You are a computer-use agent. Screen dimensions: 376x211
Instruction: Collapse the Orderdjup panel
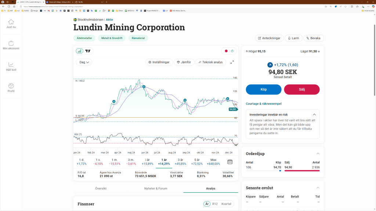pyautogui.click(x=318, y=154)
